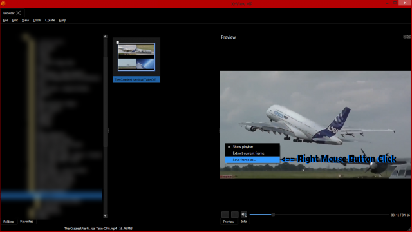Click the first playback button beside the speaker
This screenshot has width=412, height=232.
point(225,215)
